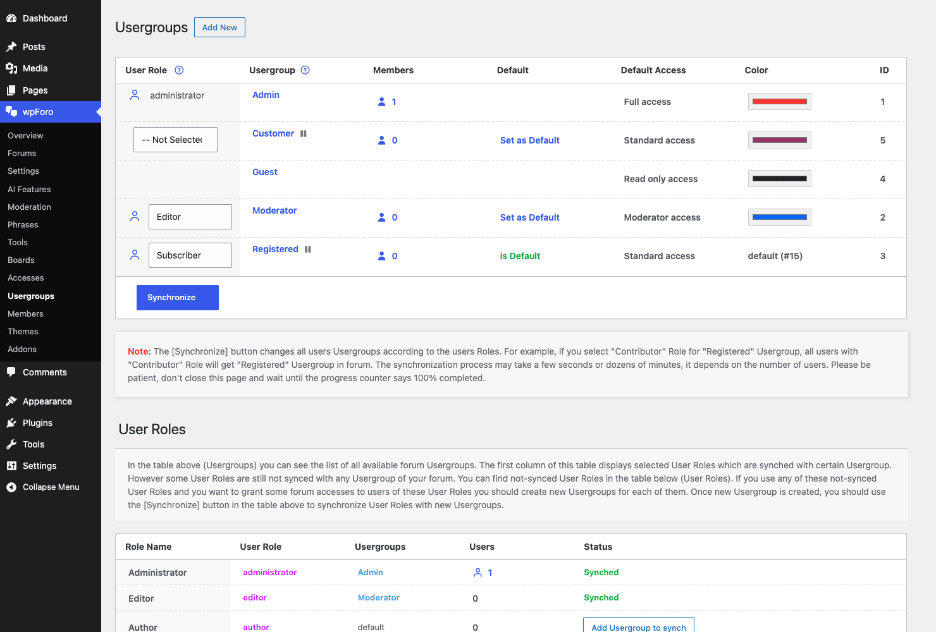The height and width of the screenshot is (632, 936).
Task: Open the Subscriber role dropdown
Action: 190,255
